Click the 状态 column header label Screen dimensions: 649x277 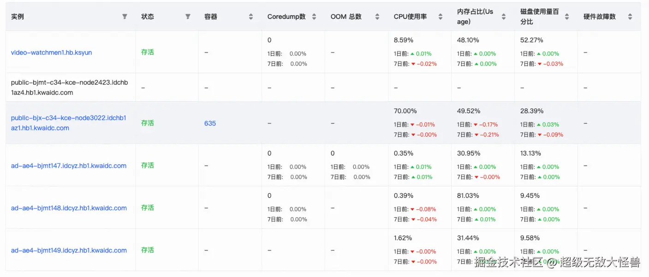[x=148, y=17]
